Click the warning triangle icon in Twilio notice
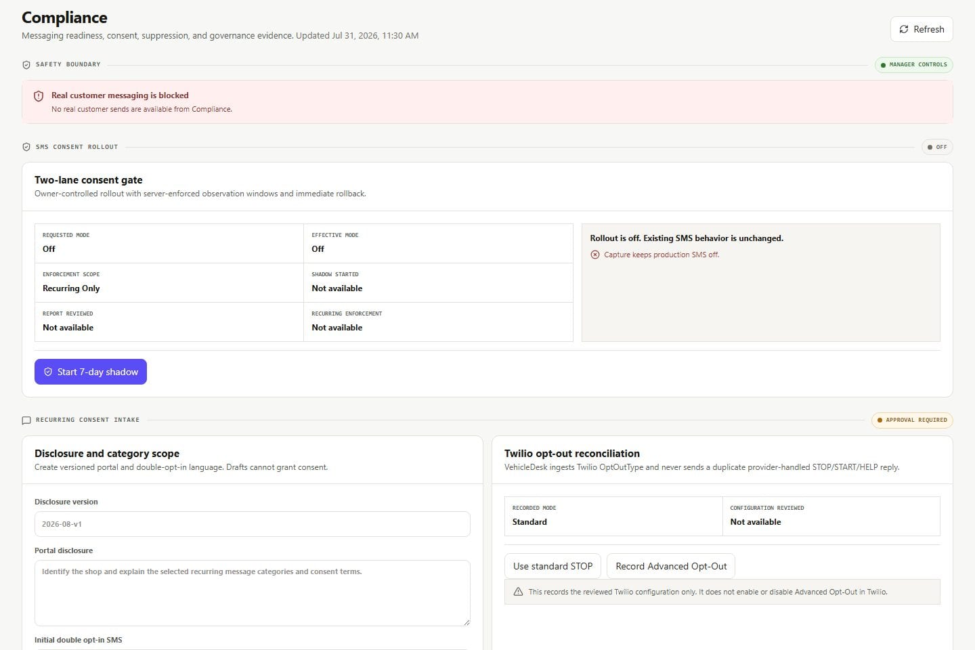Image resolution: width=975 pixels, height=650 pixels. click(518, 592)
